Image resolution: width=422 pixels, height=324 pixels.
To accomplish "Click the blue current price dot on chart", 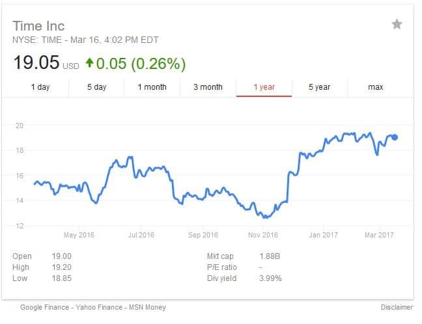I will 395,137.
